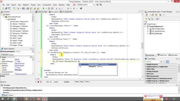Expand the Unit_Datamodul.pas node
This screenshot has height=101, width=180.
click(148, 31)
